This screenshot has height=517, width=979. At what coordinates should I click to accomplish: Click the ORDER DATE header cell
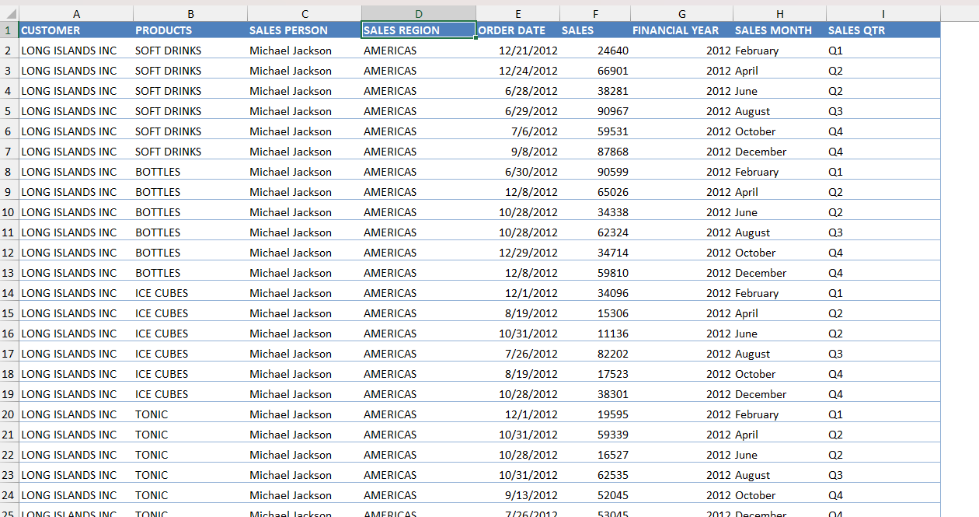[517, 30]
